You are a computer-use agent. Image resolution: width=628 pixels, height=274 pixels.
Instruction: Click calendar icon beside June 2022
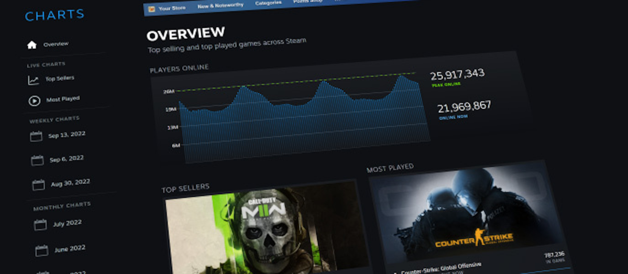click(42, 251)
